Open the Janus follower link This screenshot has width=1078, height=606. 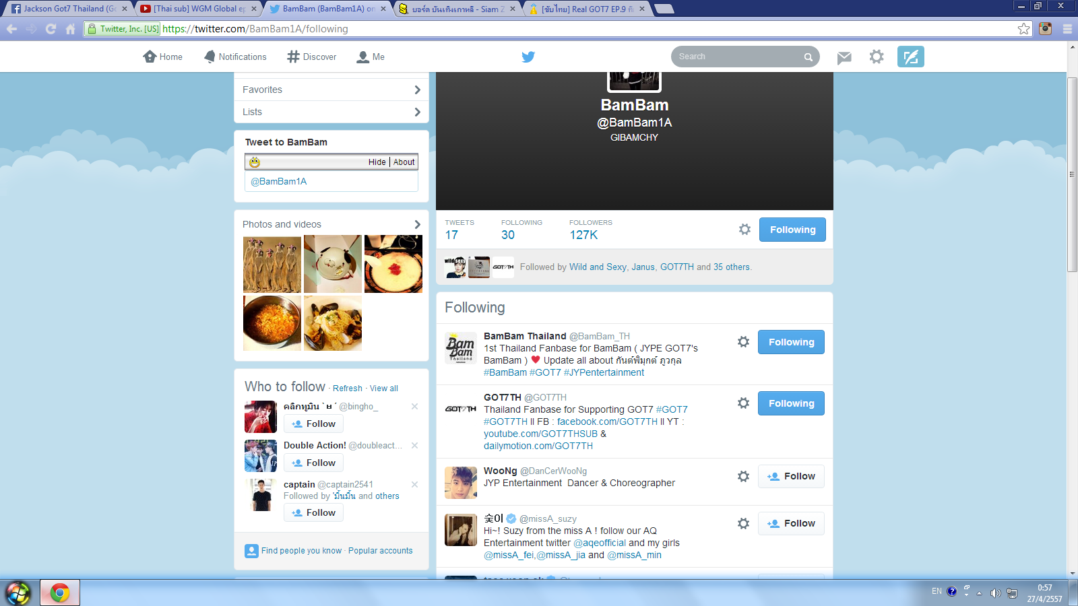coord(643,267)
